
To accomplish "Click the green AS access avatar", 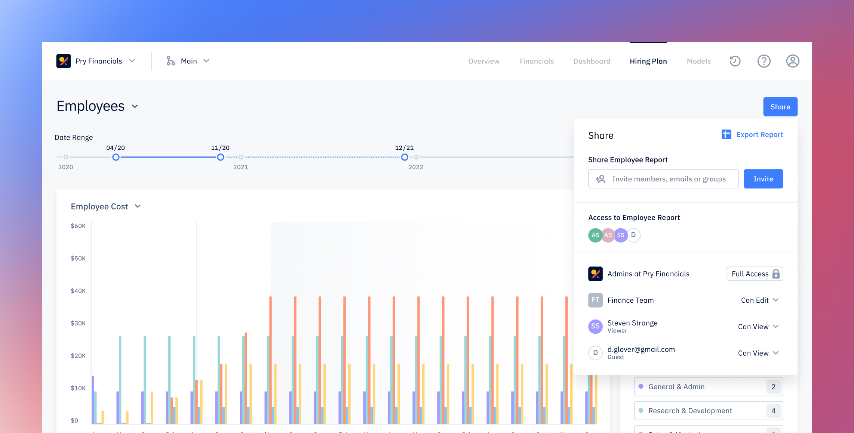I will 595,235.
